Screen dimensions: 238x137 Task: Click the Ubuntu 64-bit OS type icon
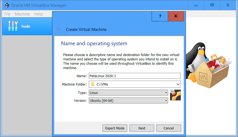[x=175, y=95]
